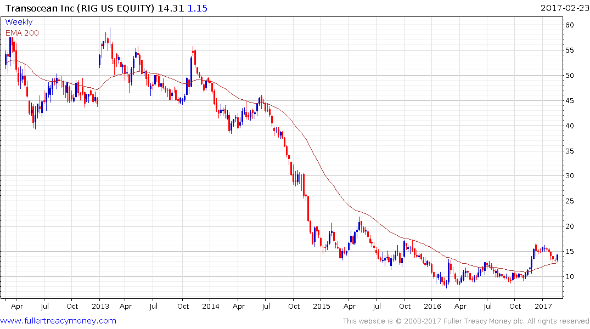Click the 50 price axis label
590x329 pixels.
coord(569,76)
